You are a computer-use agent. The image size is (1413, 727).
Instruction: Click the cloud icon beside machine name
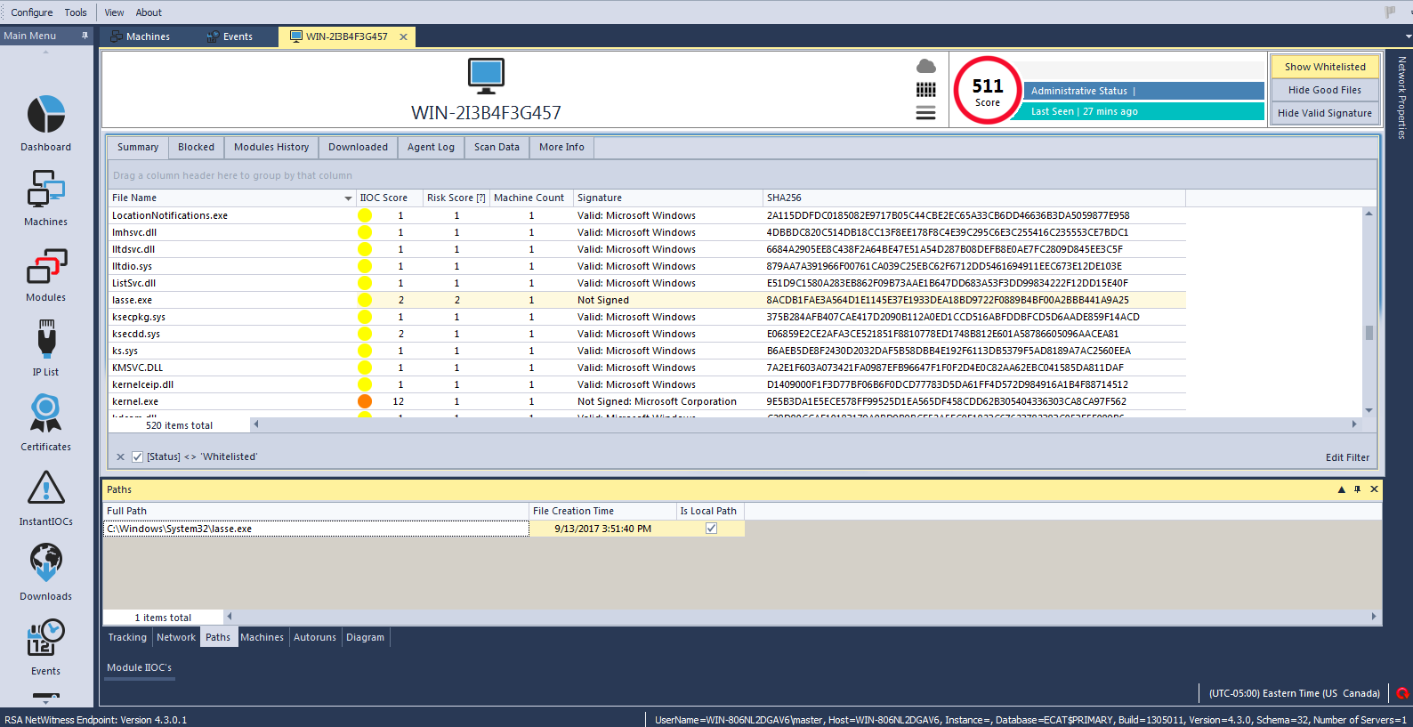925,67
